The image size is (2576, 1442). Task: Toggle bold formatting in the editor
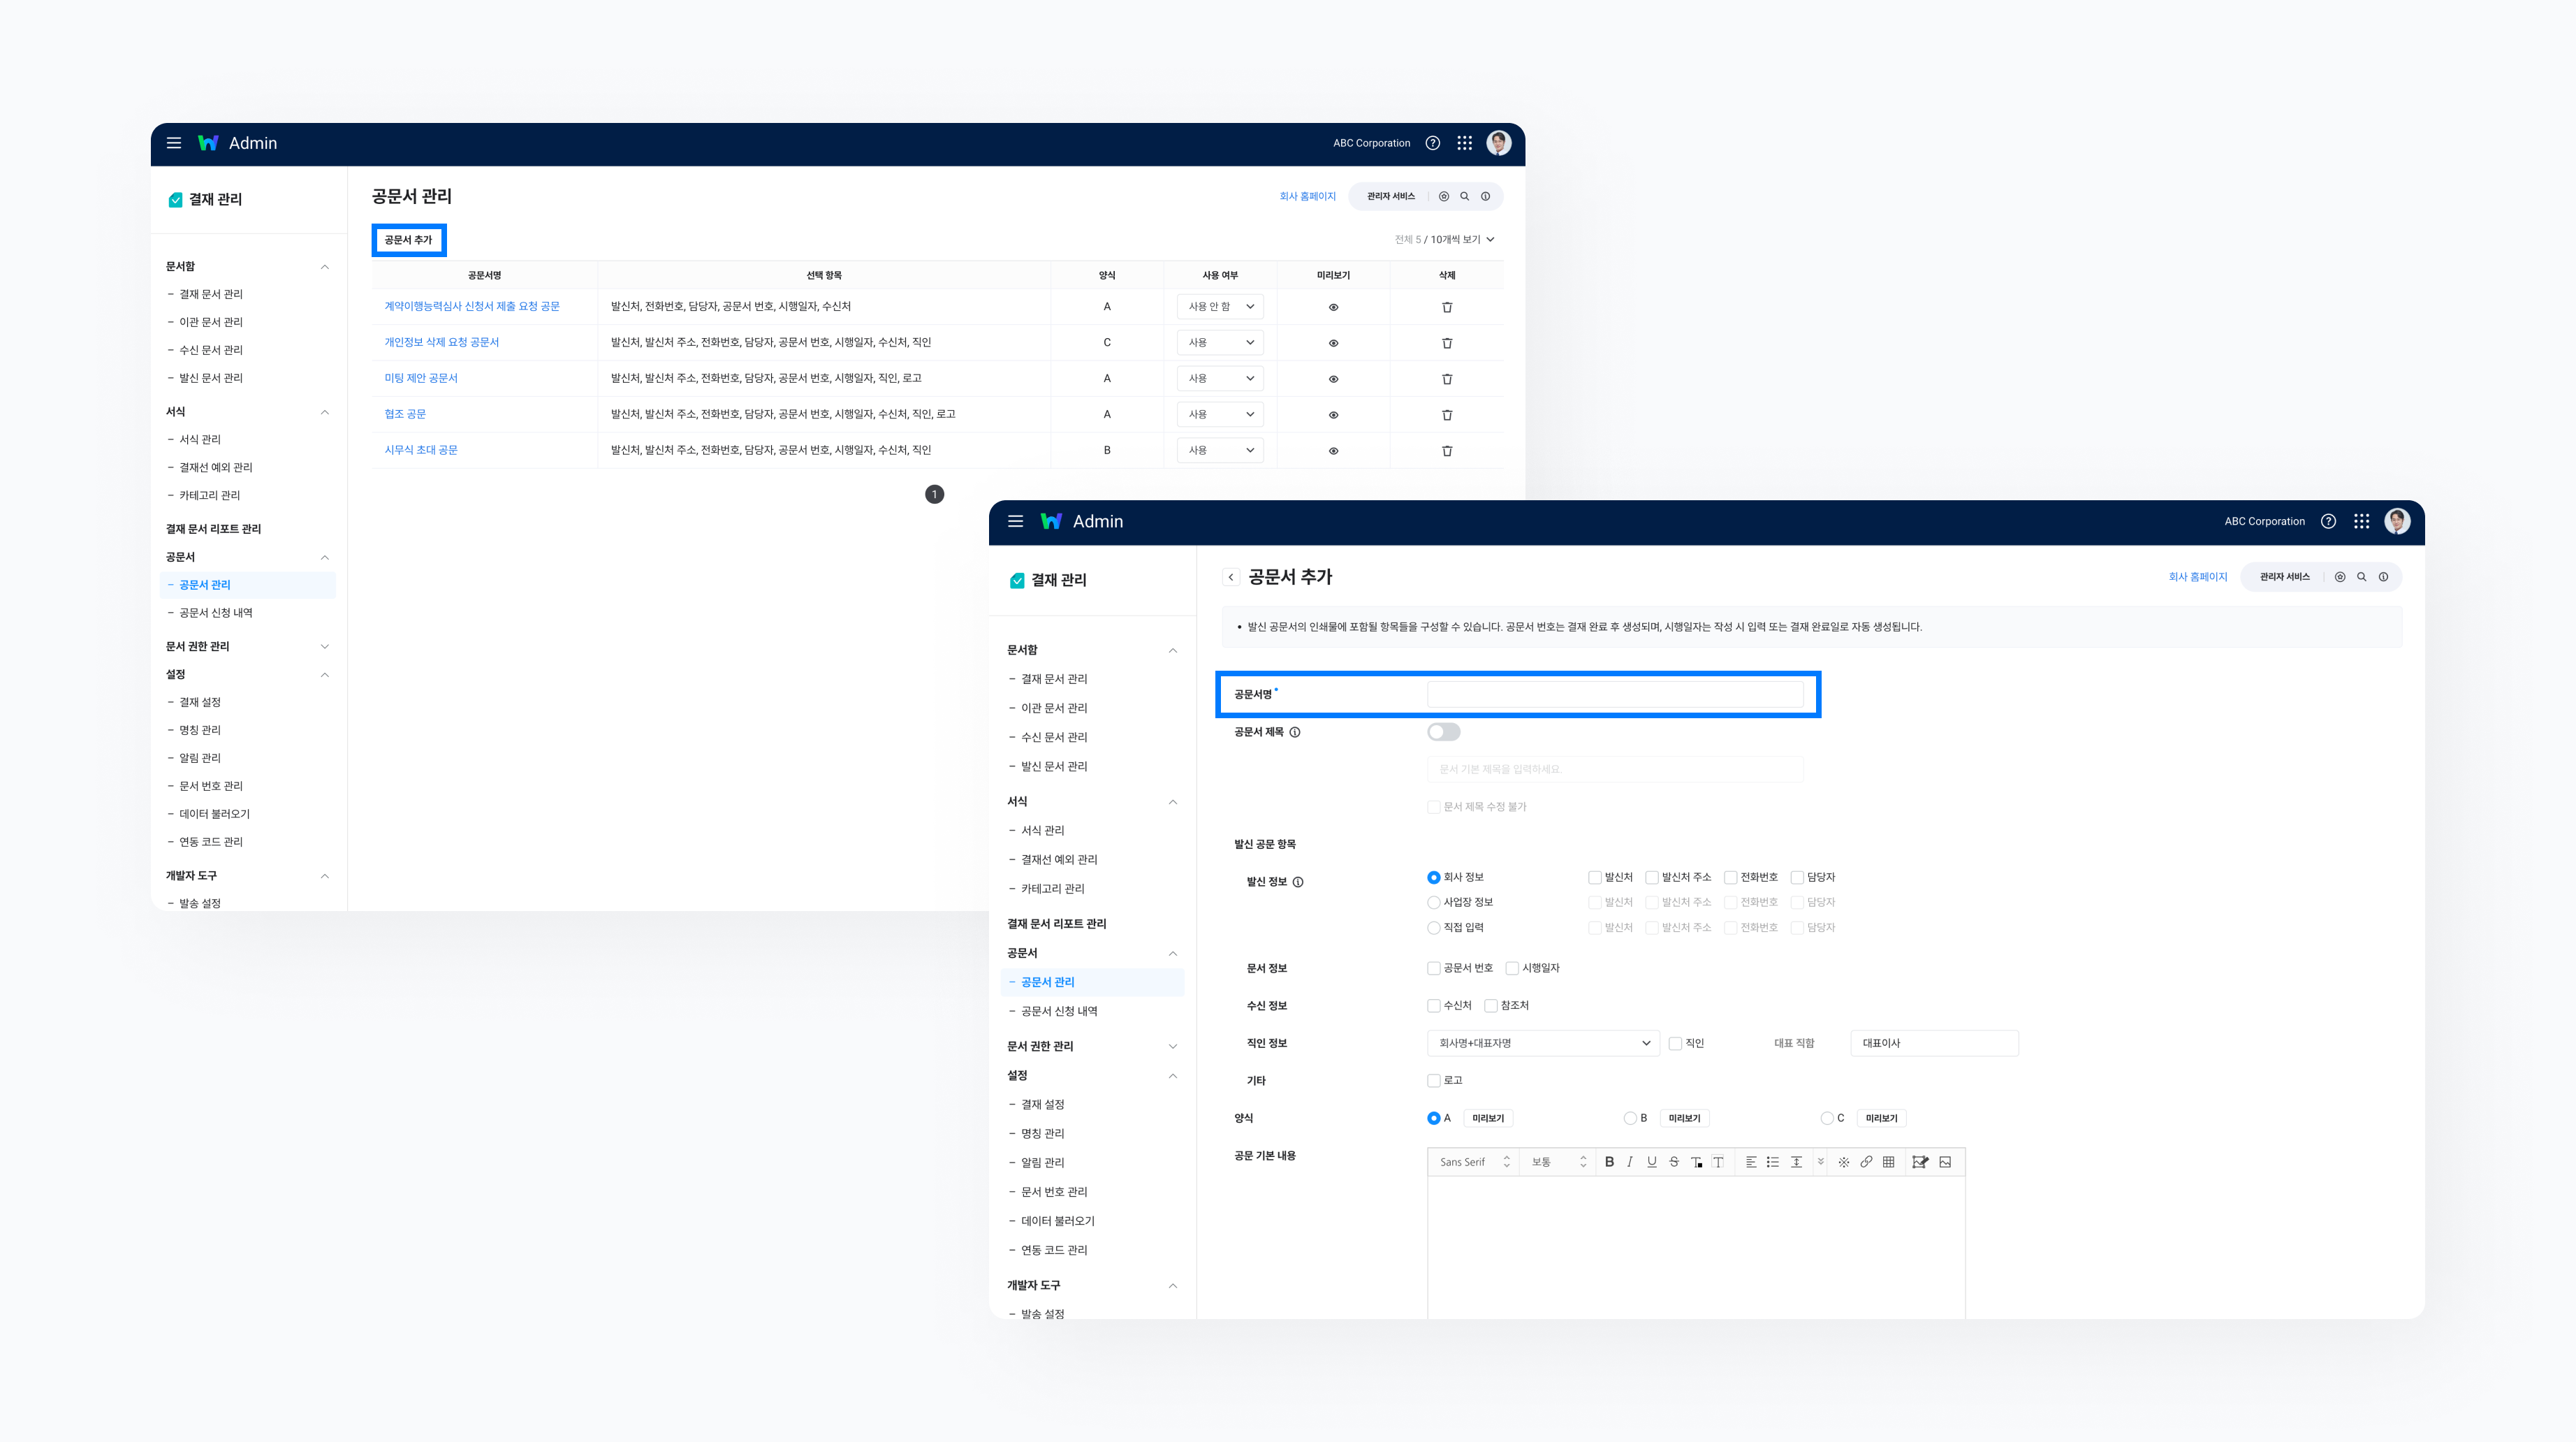[x=1609, y=1162]
